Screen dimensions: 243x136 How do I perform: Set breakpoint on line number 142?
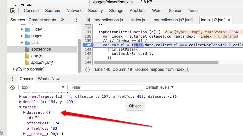[88, 54]
